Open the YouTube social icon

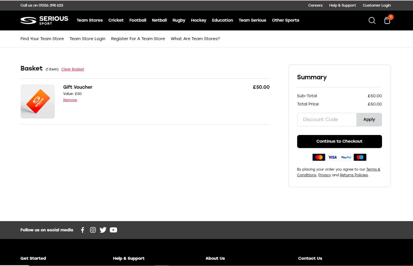coord(114,230)
